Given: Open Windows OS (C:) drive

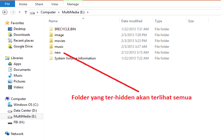Looking at the screenshot, I should point(26,105).
